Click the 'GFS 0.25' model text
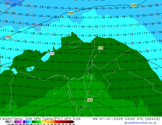This screenshot has height=125, width=162. [x=72, y=119]
